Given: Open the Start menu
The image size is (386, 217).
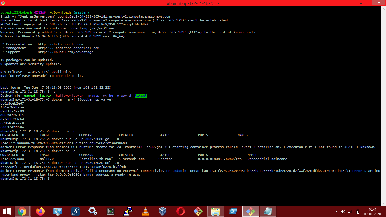Looking at the screenshot, I should pos(7,211).
